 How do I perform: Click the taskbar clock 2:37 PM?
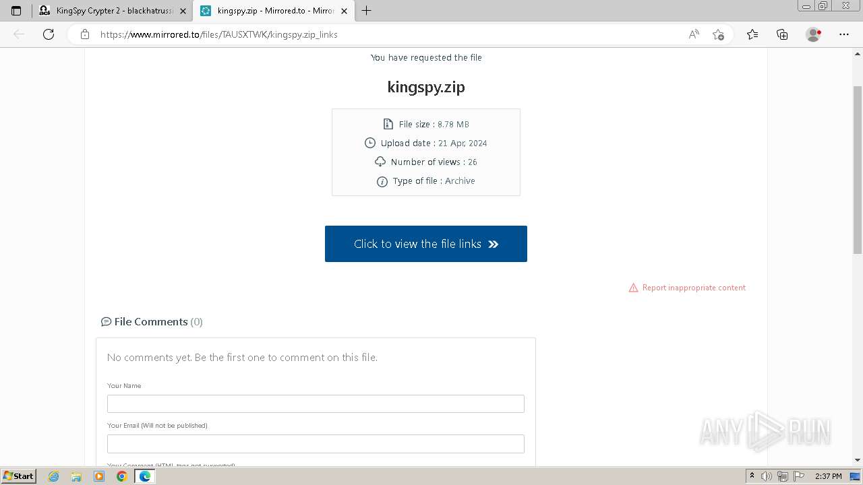coord(829,476)
